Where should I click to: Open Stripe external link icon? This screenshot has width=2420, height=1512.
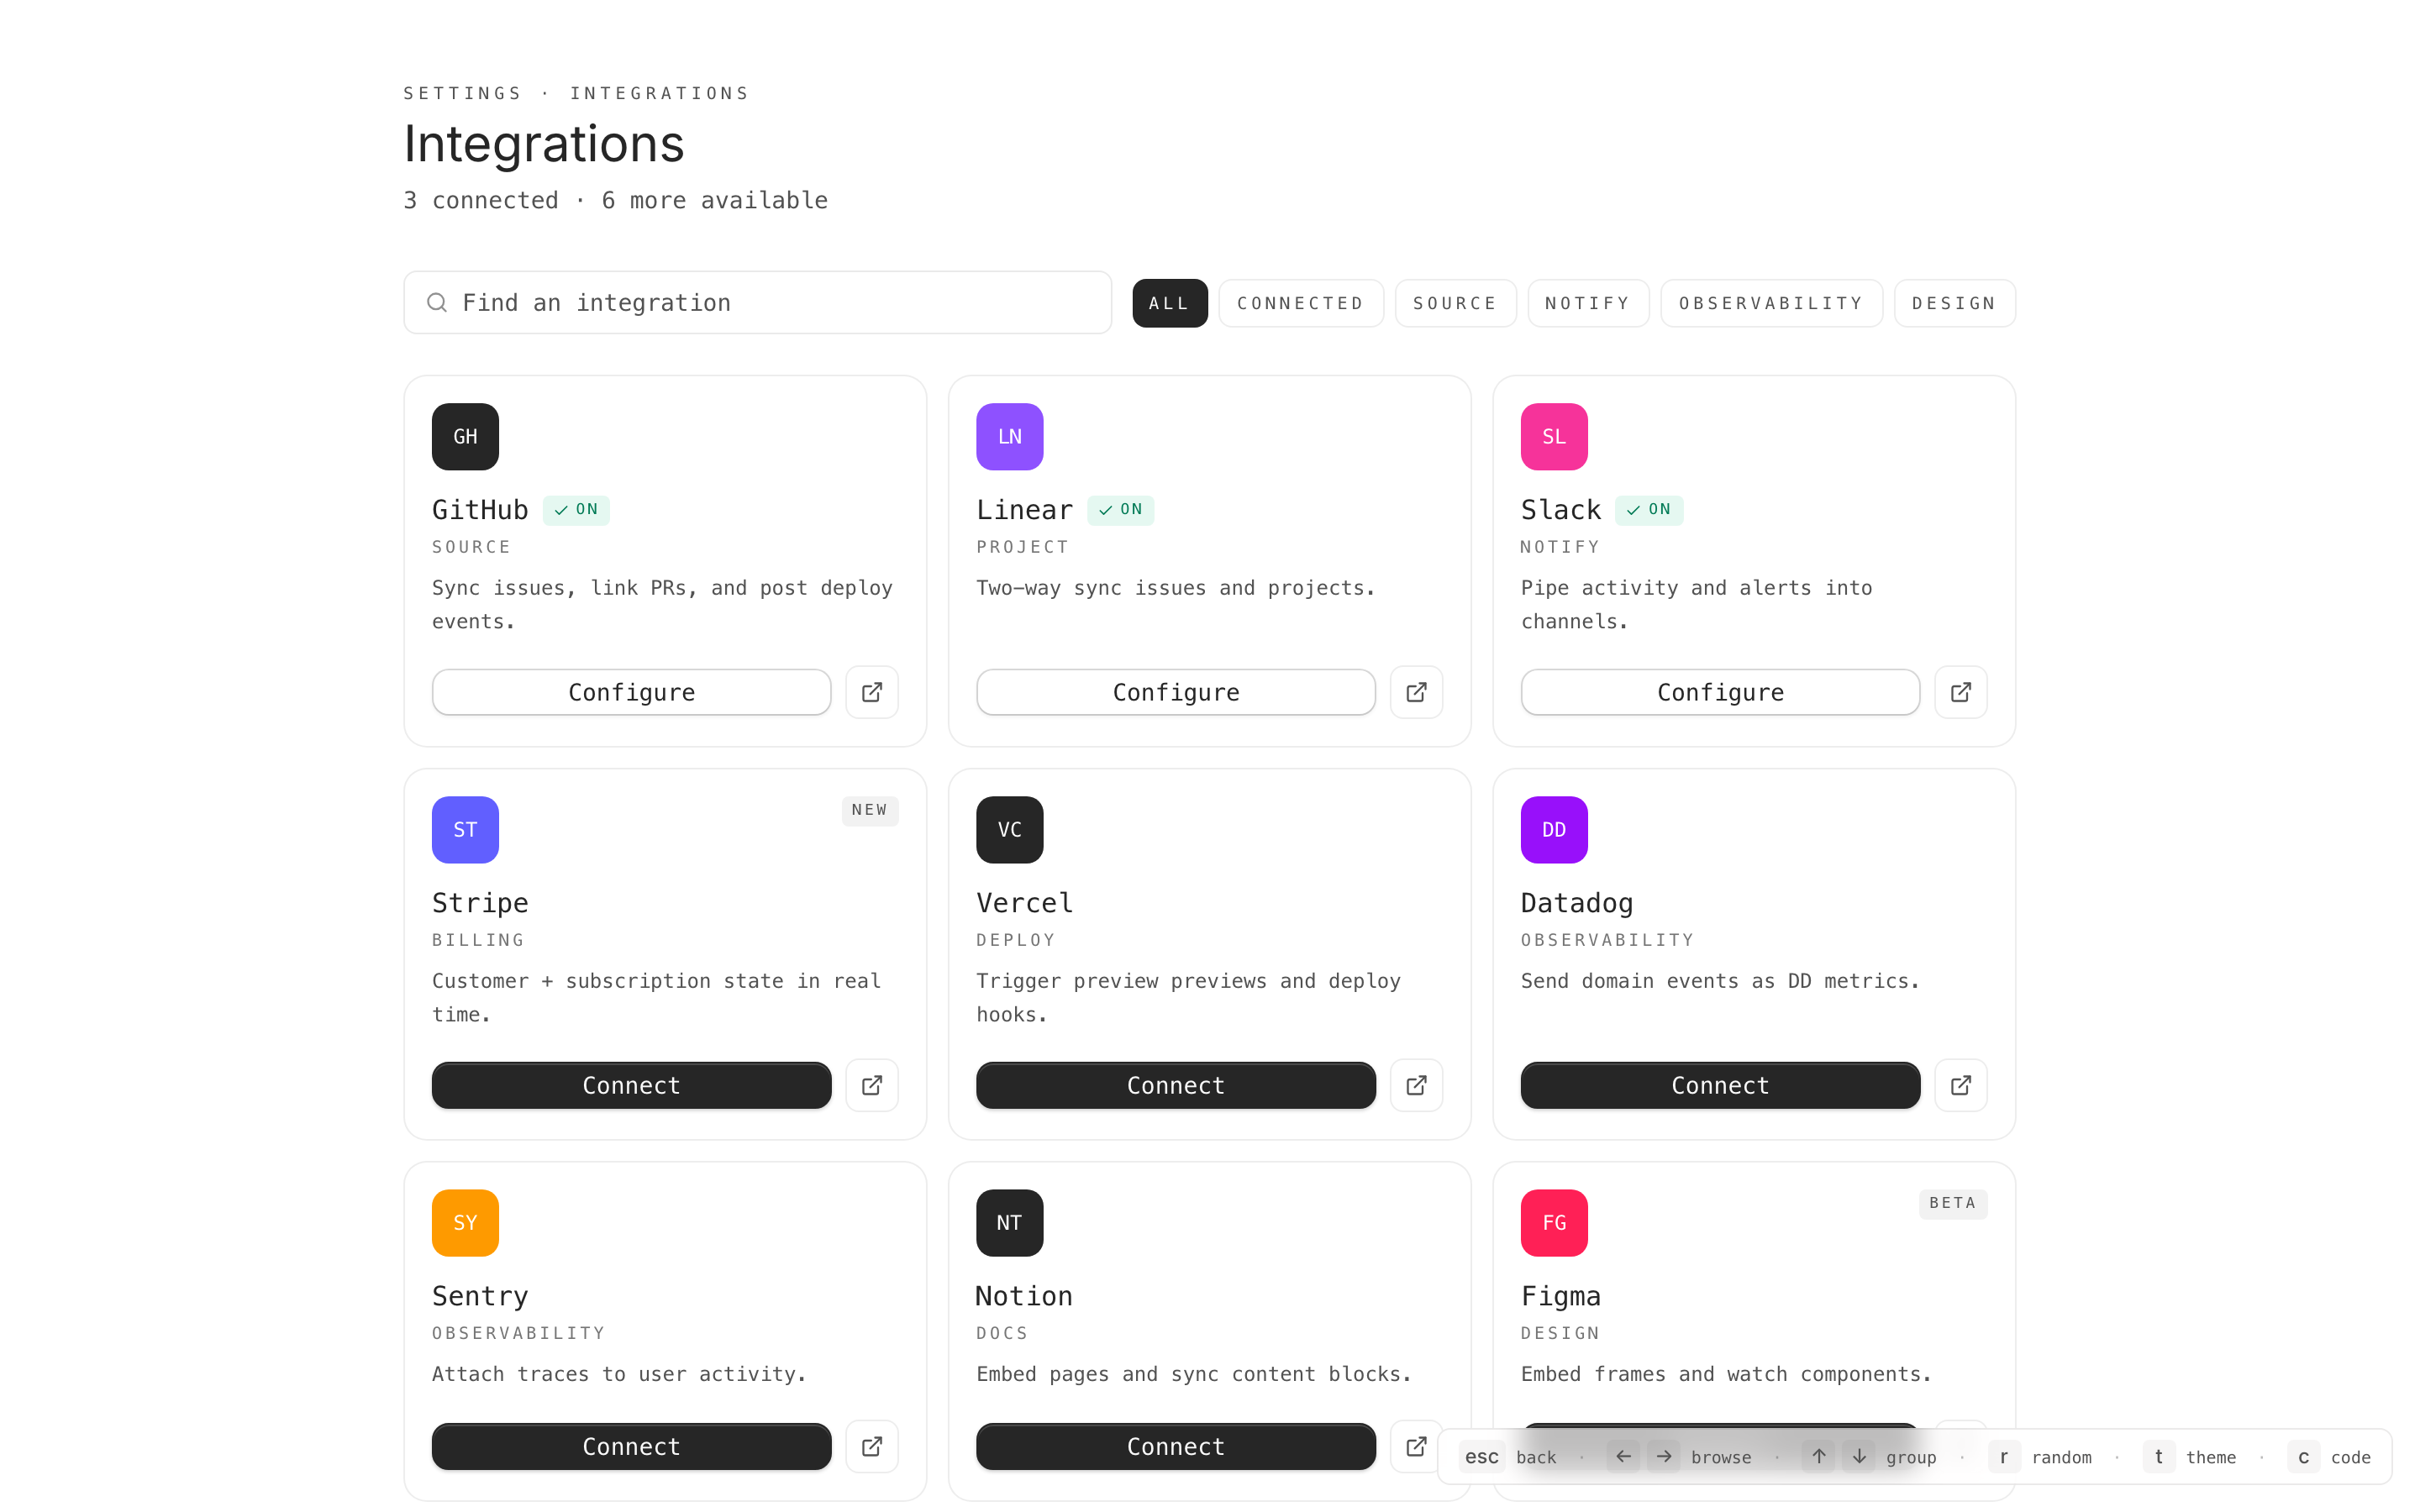(x=871, y=1085)
